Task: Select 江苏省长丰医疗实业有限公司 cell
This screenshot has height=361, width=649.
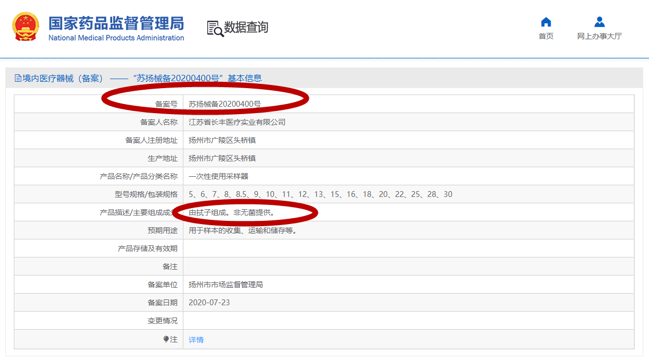Action: click(x=237, y=122)
